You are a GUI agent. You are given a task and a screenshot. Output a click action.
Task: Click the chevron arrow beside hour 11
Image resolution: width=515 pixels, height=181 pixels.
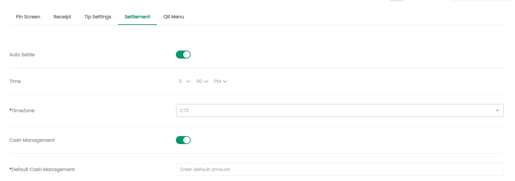pyautogui.click(x=188, y=81)
